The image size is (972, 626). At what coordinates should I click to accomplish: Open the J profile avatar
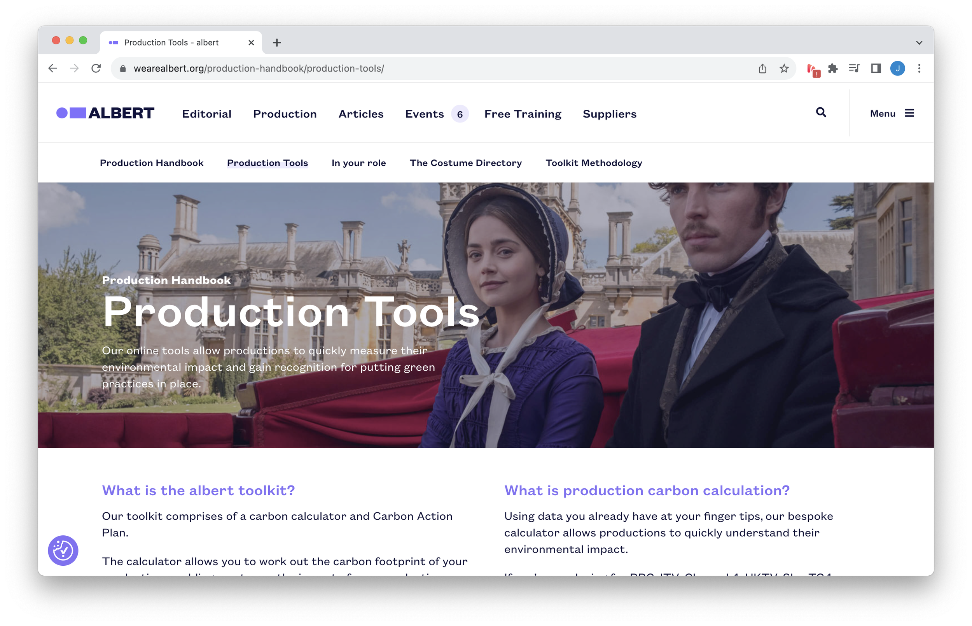897,68
